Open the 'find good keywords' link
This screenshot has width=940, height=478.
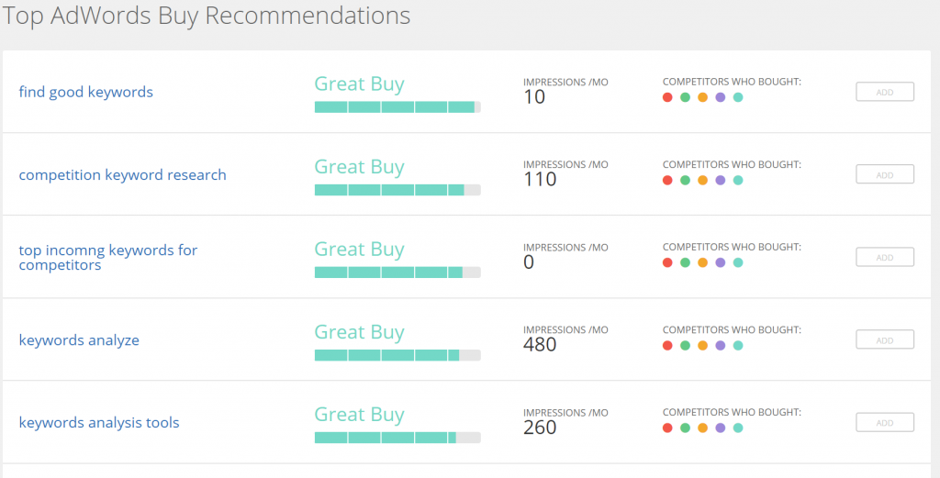click(x=85, y=92)
